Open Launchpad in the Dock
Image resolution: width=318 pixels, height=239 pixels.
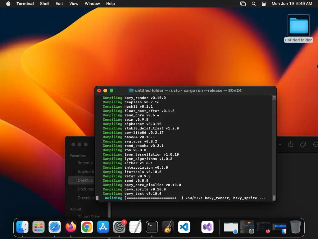(x=38, y=227)
